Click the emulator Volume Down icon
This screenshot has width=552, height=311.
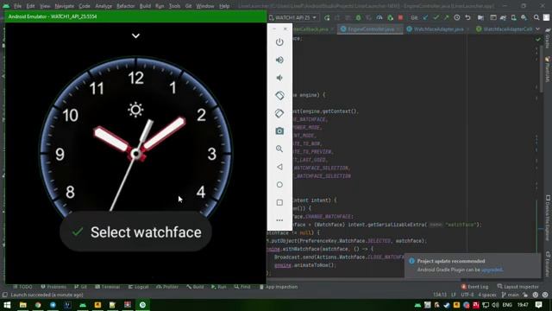[x=279, y=78]
